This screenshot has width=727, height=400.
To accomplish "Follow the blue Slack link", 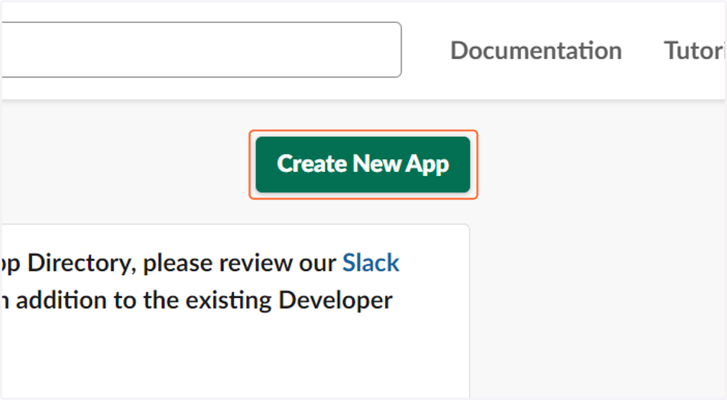I will pos(371,263).
